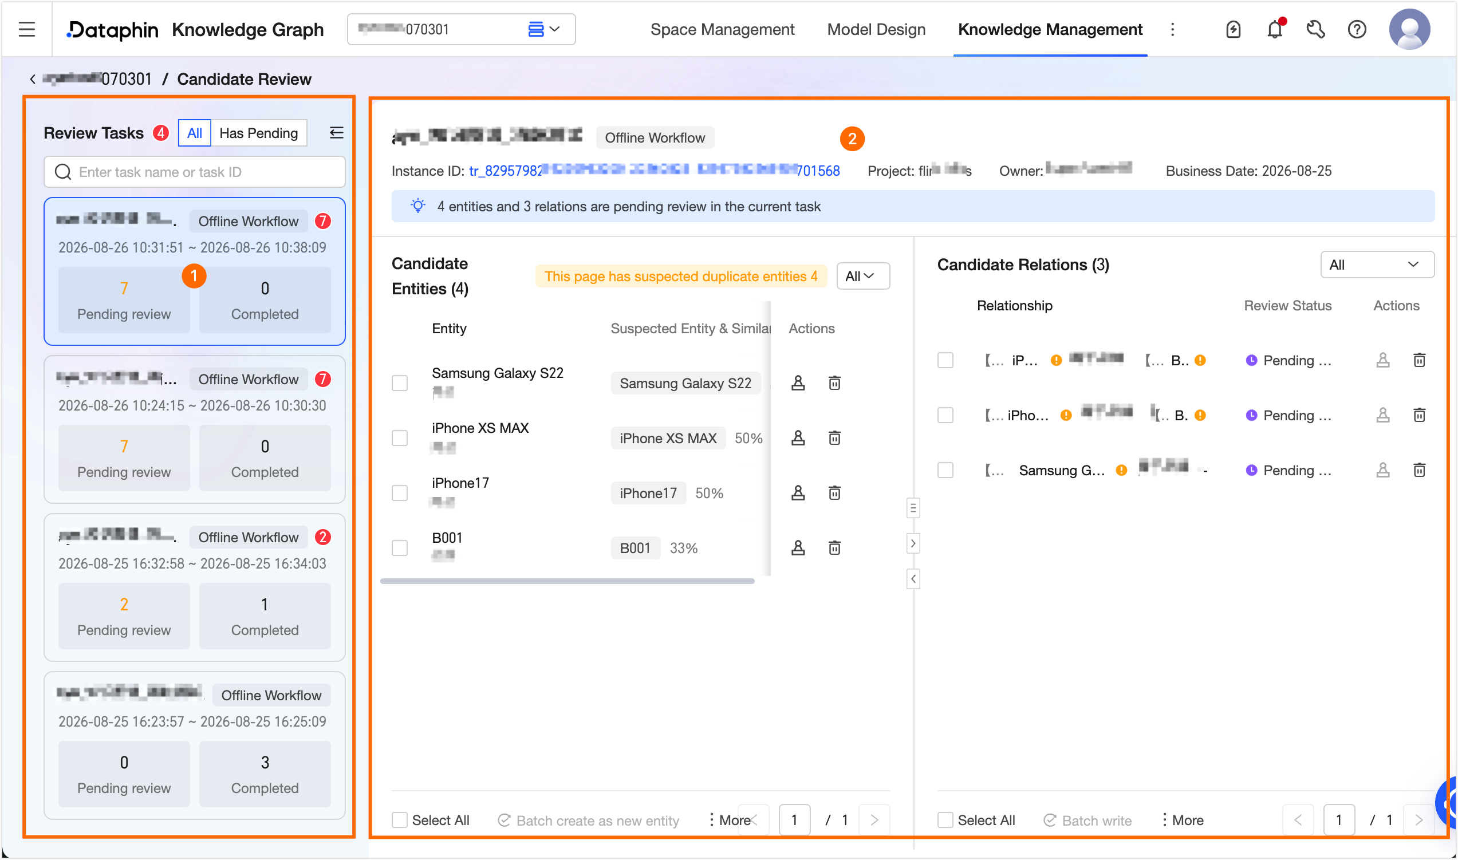
Task: Click the user avatar
Action: click(1409, 29)
